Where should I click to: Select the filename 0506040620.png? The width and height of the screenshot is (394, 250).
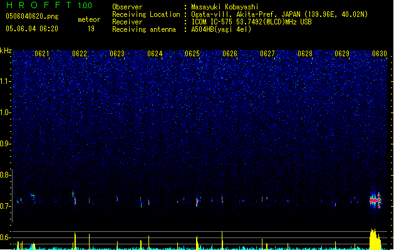[x=32, y=16]
